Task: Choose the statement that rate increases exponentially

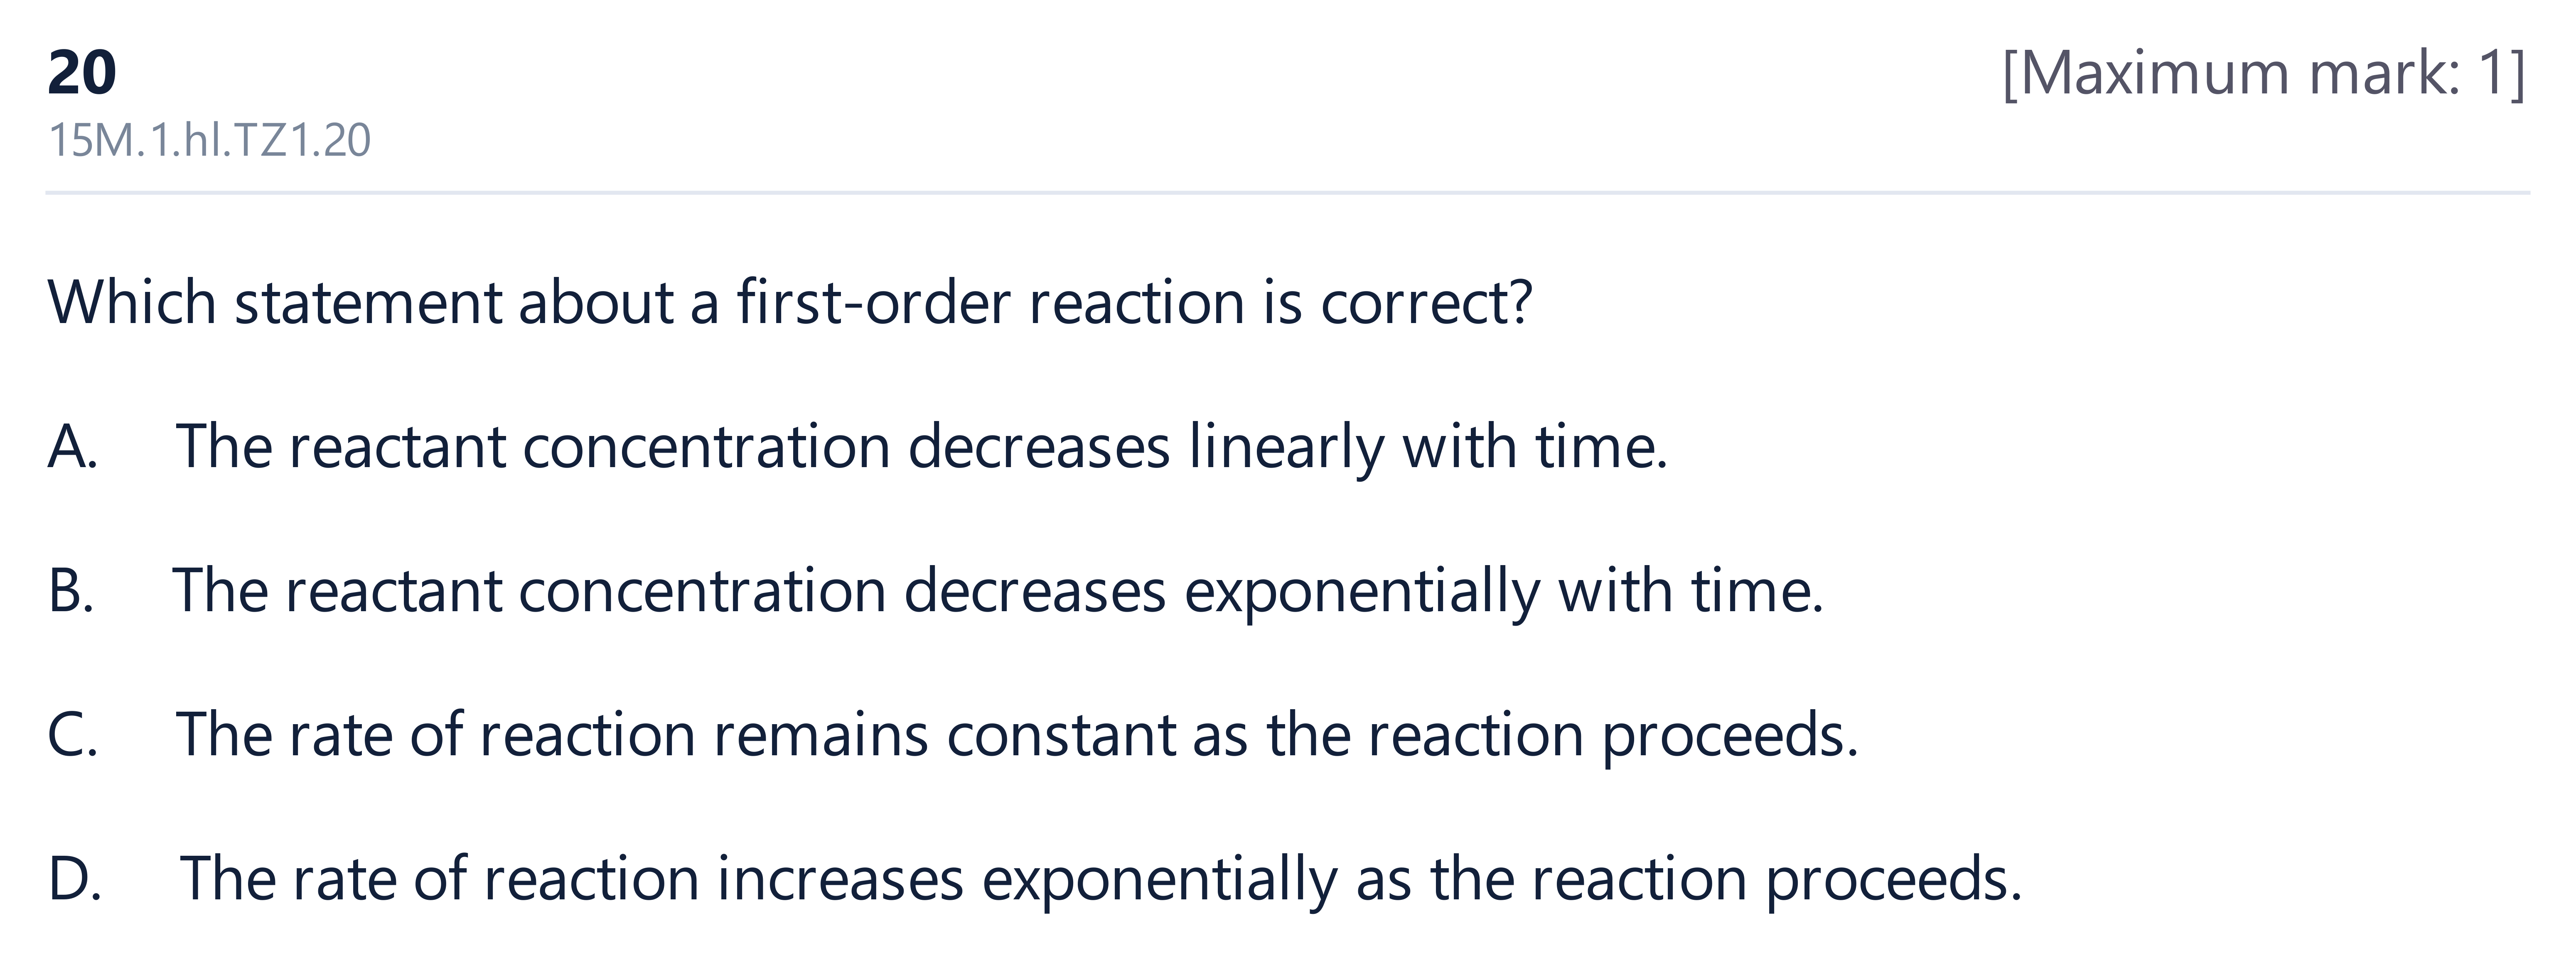Action: point(1101,879)
